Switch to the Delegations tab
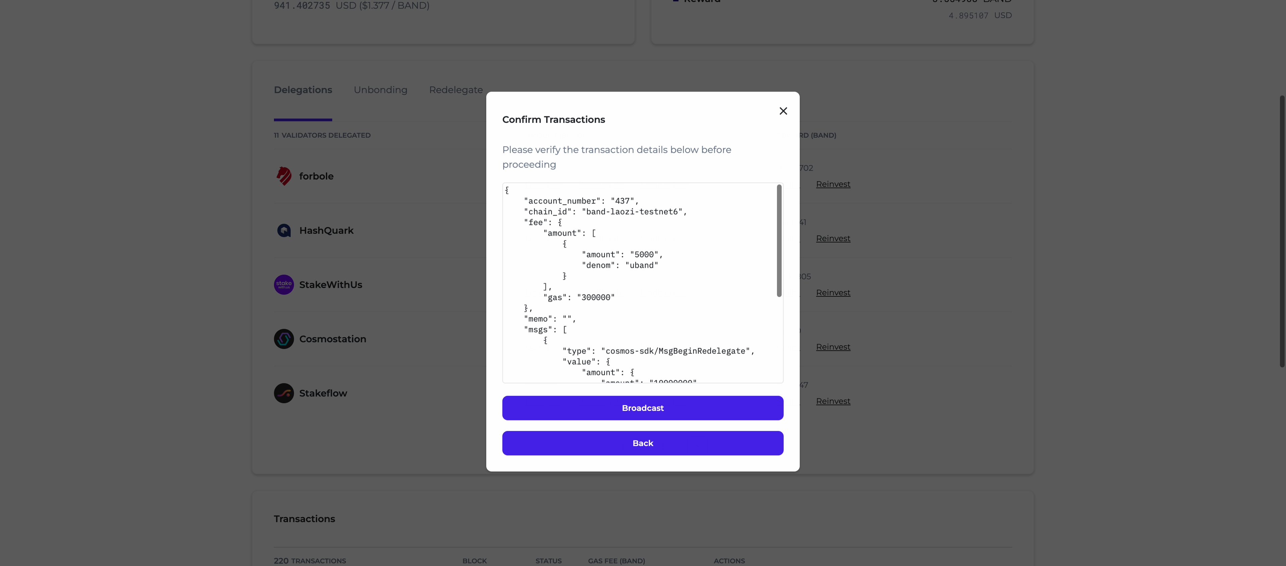The width and height of the screenshot is (1286, 566). [x=302, y=90]
